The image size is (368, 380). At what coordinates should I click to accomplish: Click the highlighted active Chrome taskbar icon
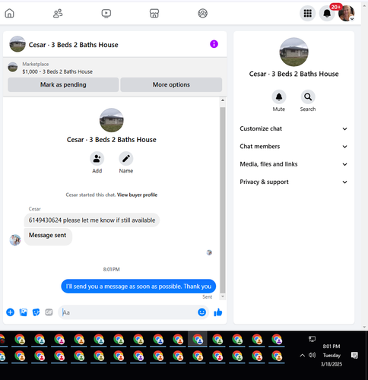click(198, 339)
